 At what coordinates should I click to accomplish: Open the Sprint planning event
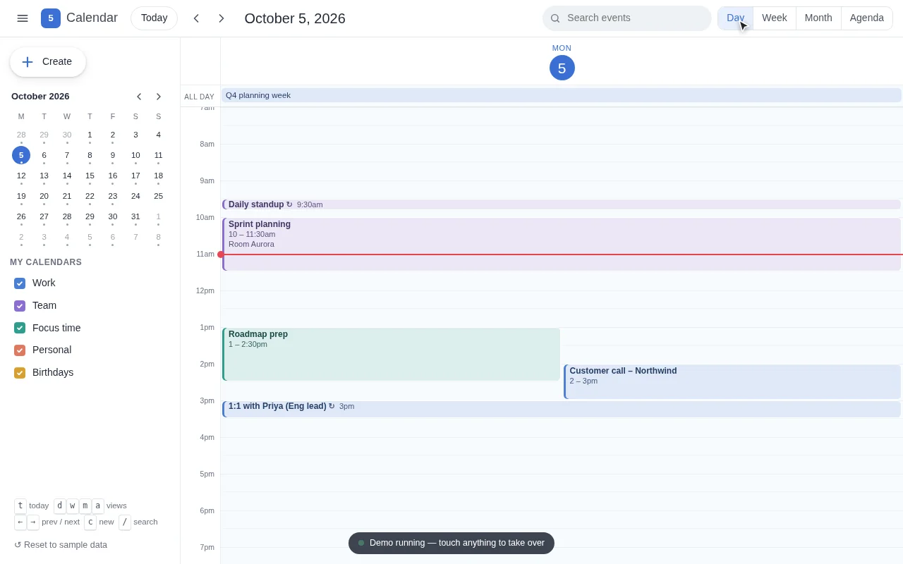562,244
